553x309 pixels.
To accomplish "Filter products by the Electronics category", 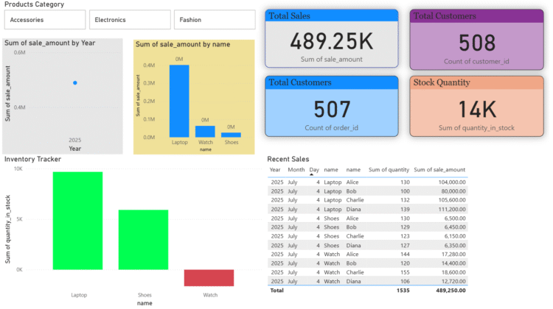I will [128, 20].
